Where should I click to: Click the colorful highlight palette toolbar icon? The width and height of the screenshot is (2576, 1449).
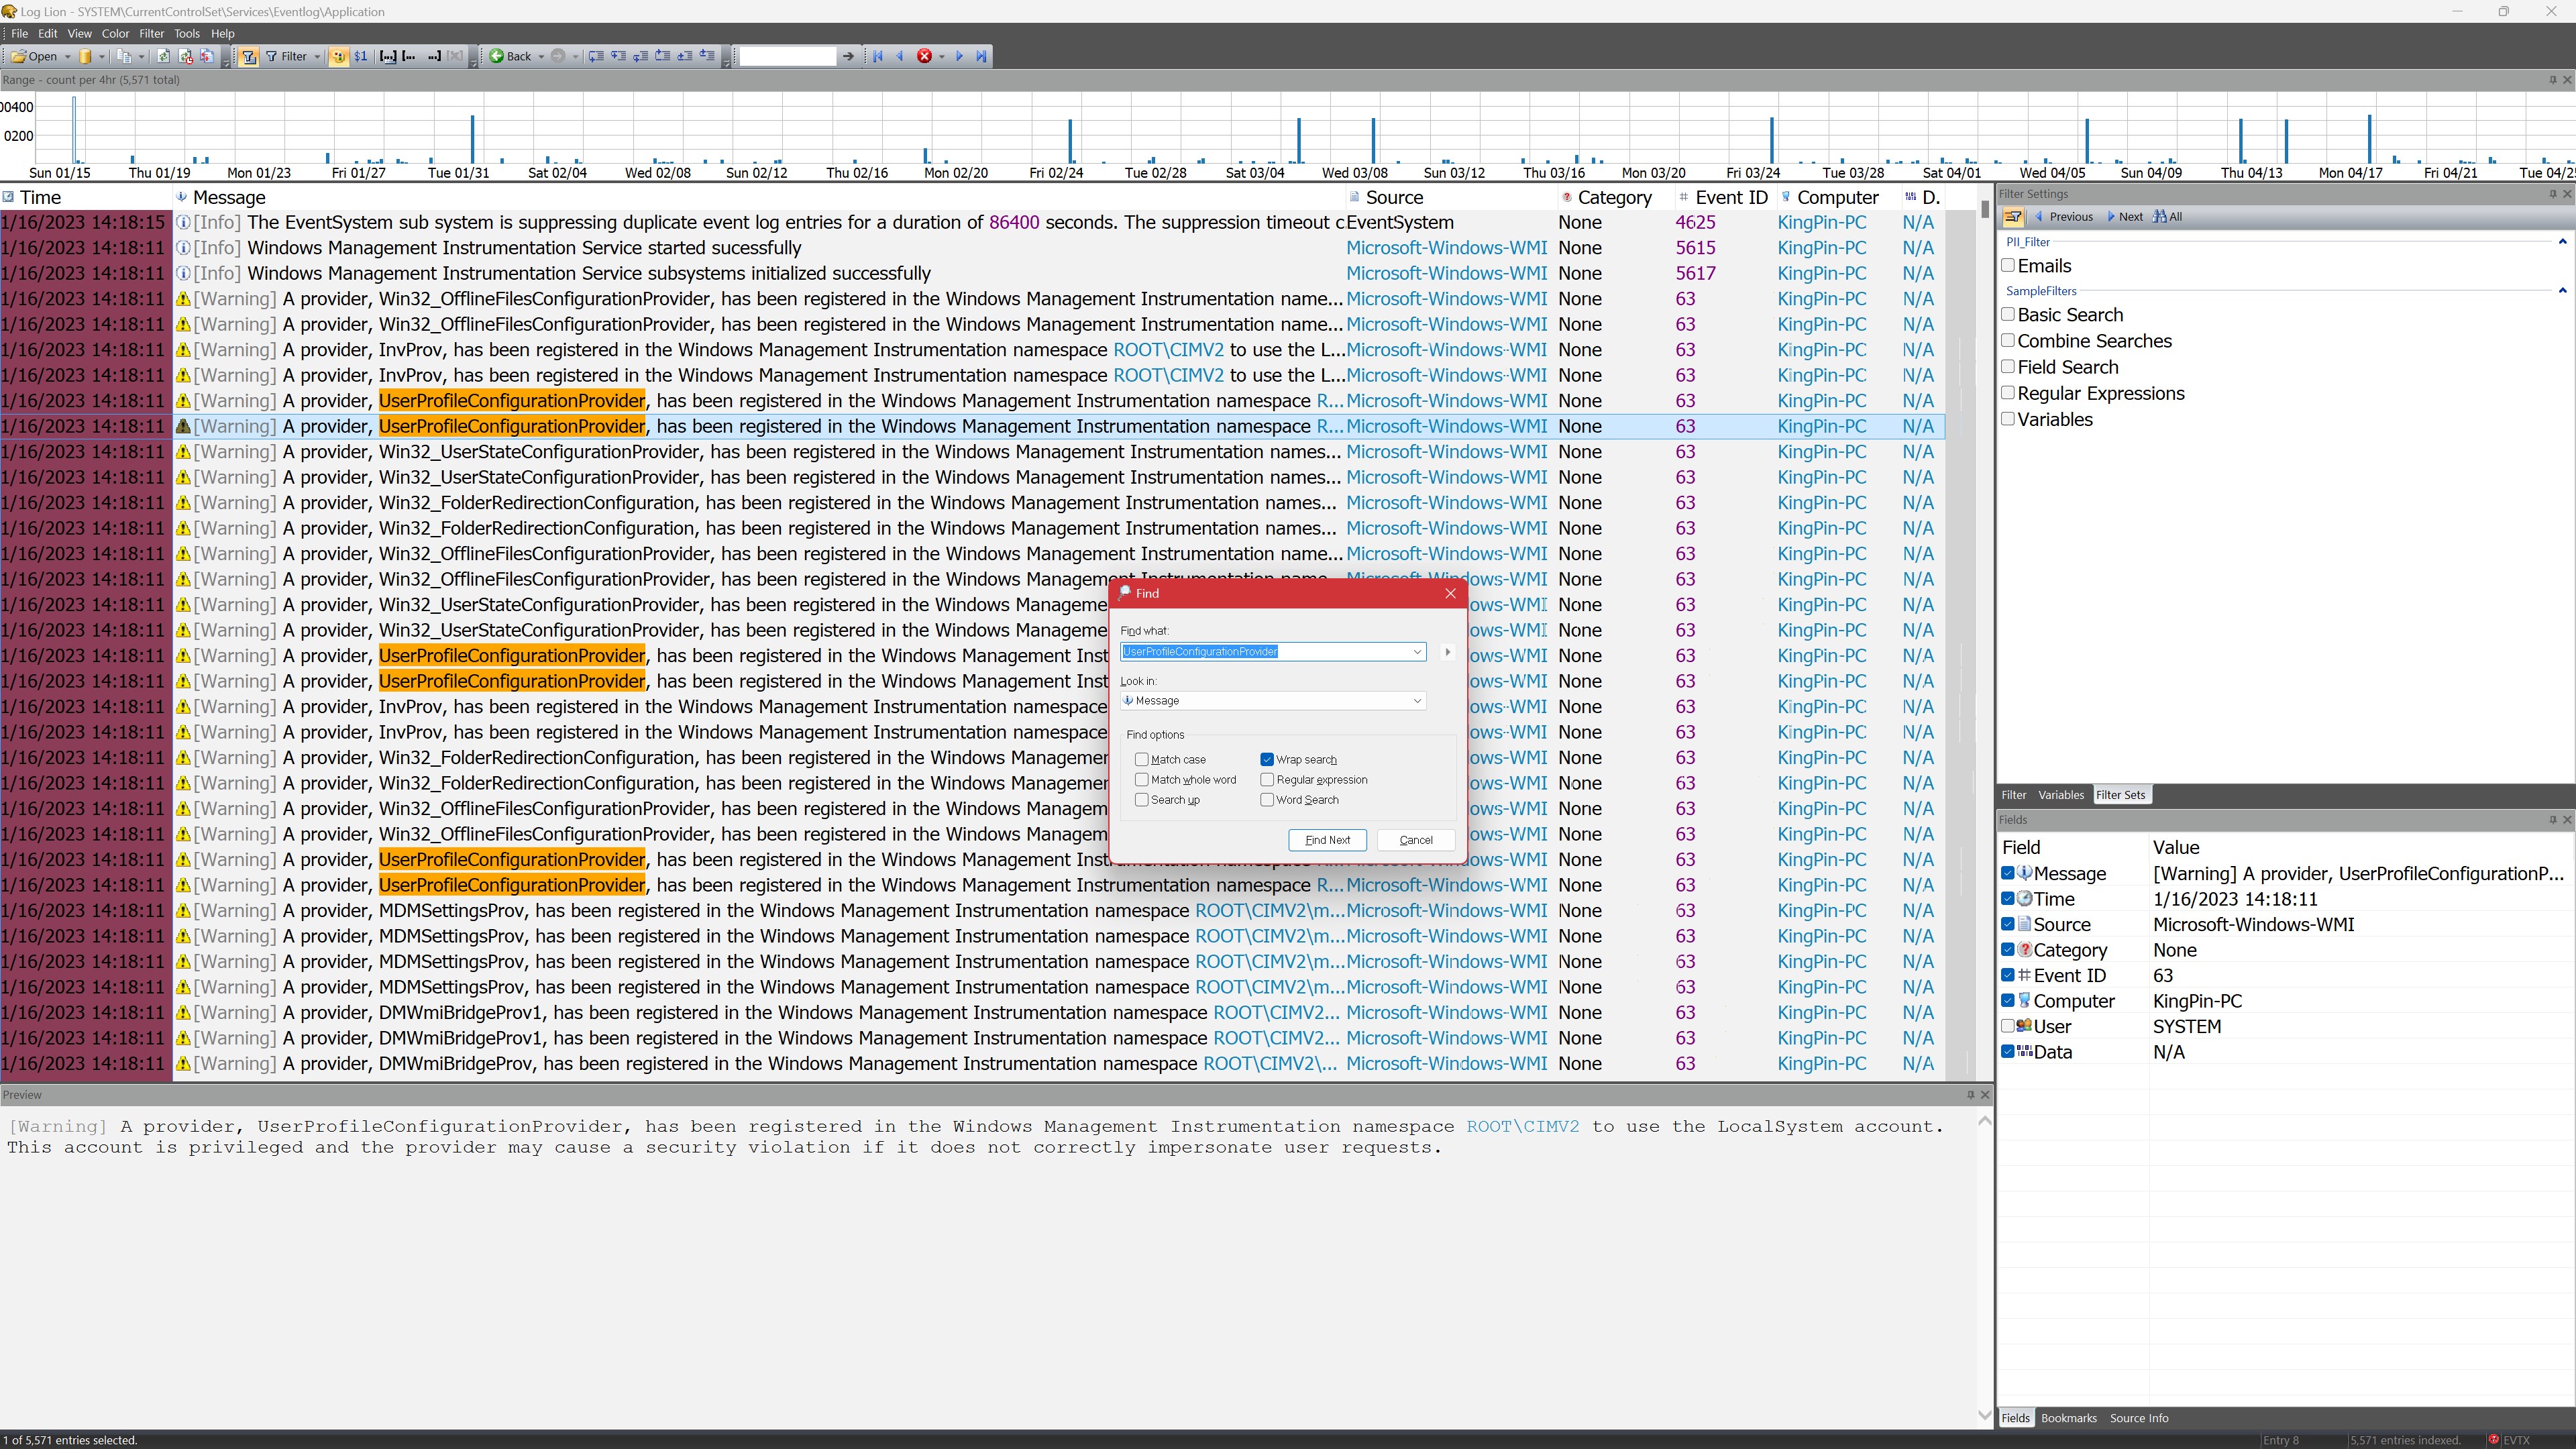(x=339, y=56)
